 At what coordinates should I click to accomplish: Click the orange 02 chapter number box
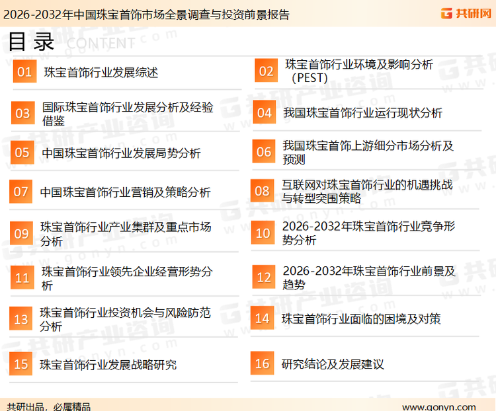click(x=267, y=71)
